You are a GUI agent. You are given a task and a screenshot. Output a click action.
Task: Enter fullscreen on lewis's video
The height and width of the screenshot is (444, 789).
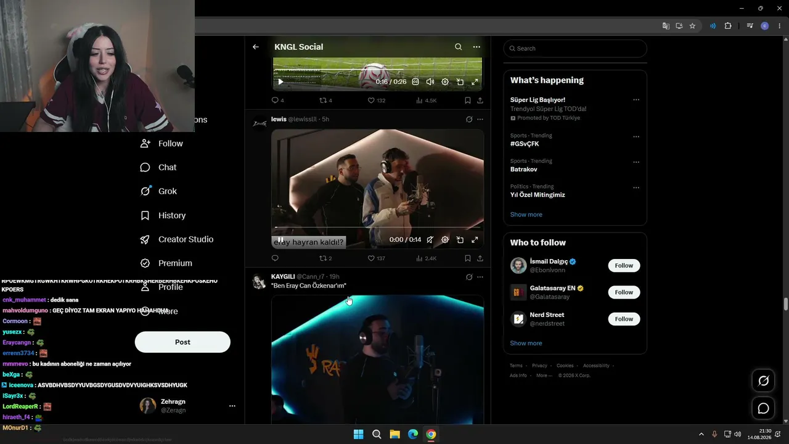pyautogui.click(x=475, y=240)
